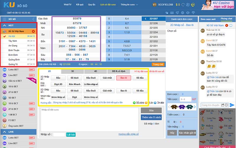Click the TV icon next to Xổ Số Việt Nam
236x148 pixels.
[231, 25]
